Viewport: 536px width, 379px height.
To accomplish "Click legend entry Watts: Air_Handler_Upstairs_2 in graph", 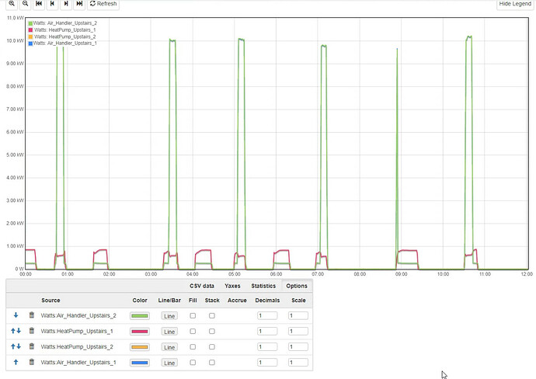I will pos(63,23).
